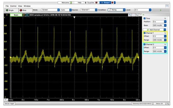Image resolution: width=173 pixels, height=108 pixels.
Task: Open Time settings gear icon
Action: click(x=165, y=18)
